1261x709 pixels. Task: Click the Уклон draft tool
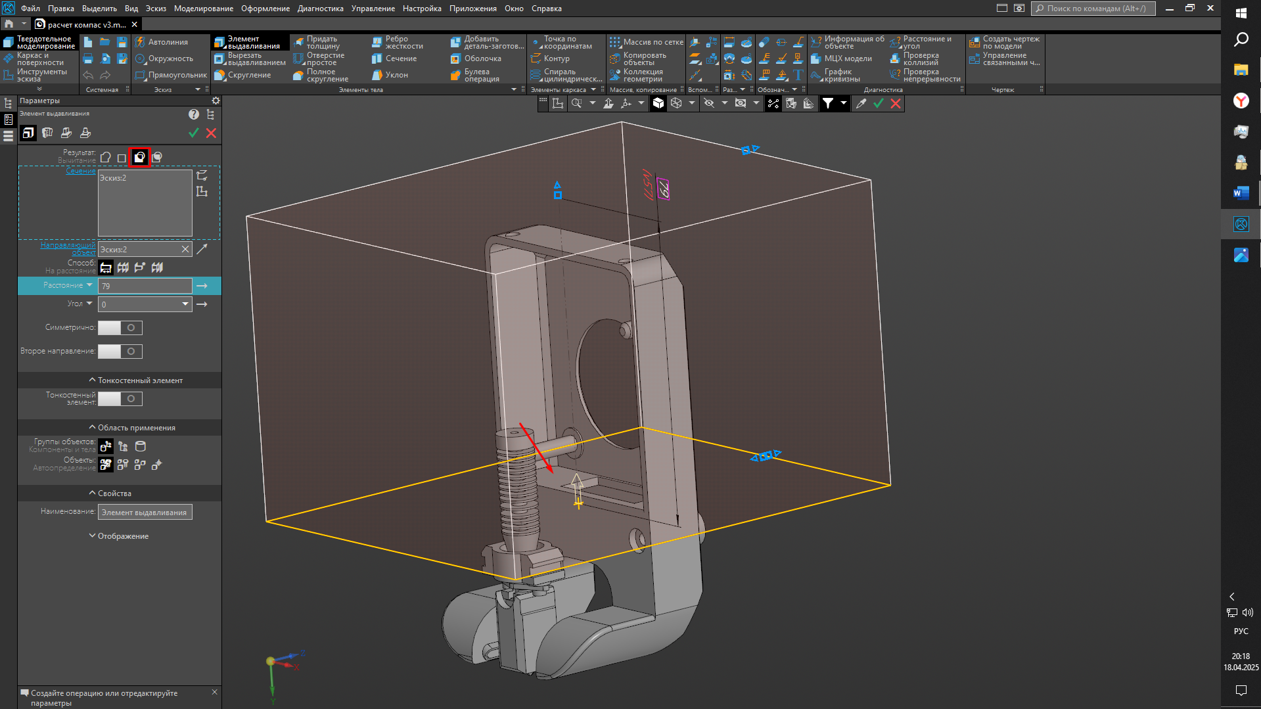[x=396, y=75]
